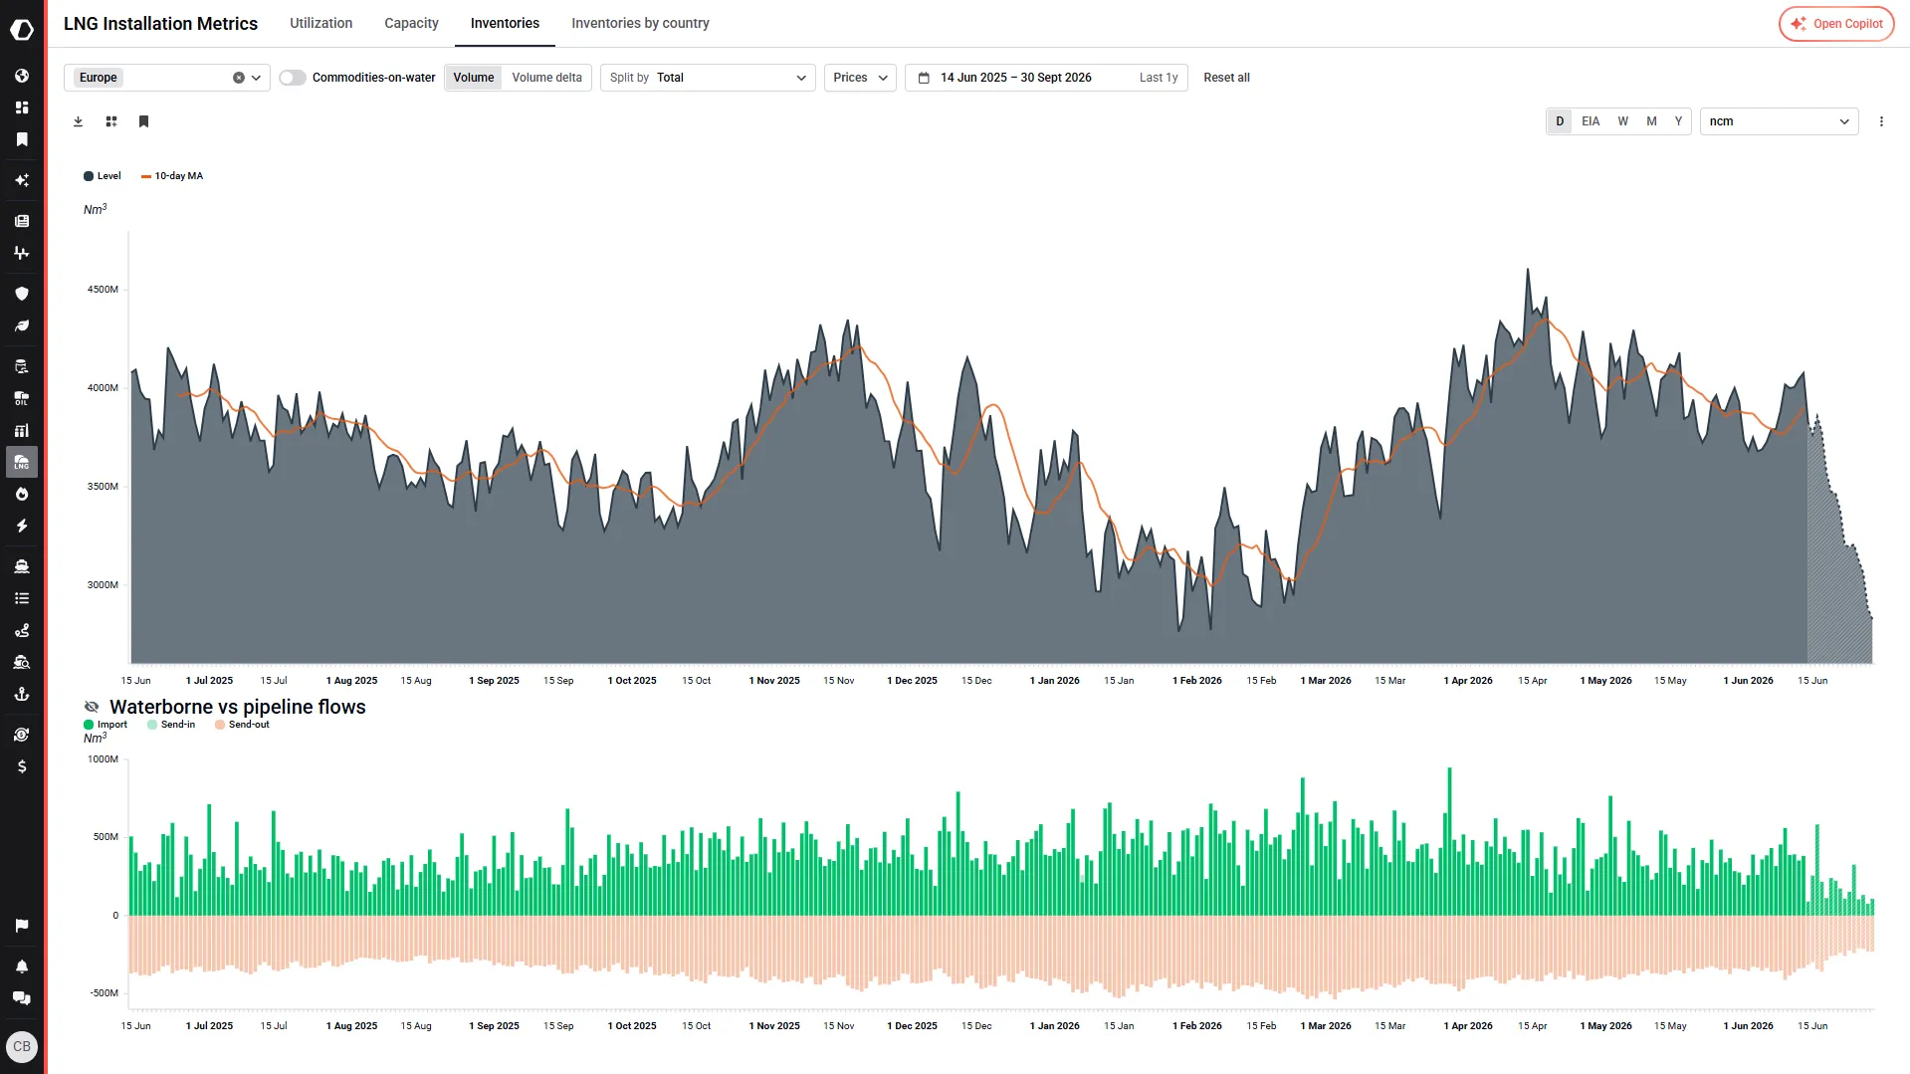
Task: Click the app logo at top of sidebar
Action: point(22,30)
